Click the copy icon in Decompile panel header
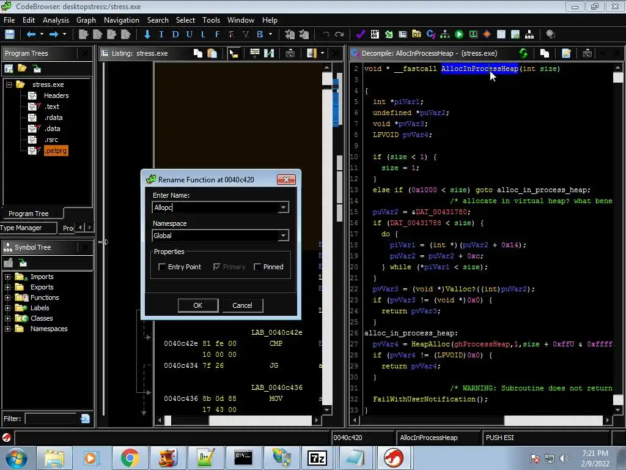Viewport: 626px width, 470px height. [545, 53]
